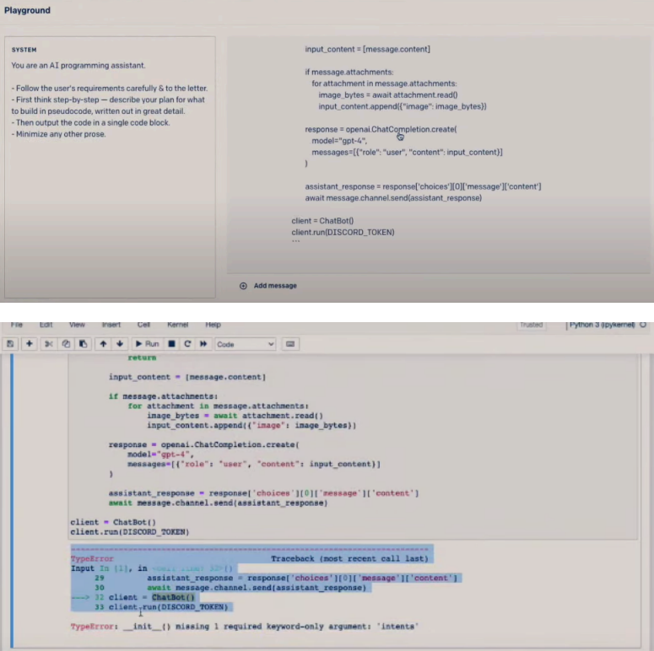The image size is (654, 651).
Task: Open the command palette keyboard icon
Action: (290, 344)
